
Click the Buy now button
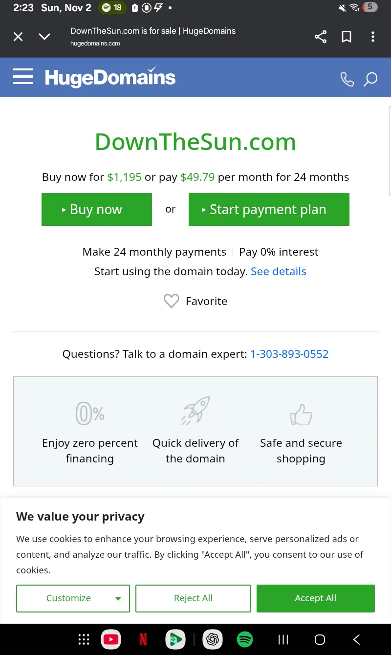click(97, 209)
